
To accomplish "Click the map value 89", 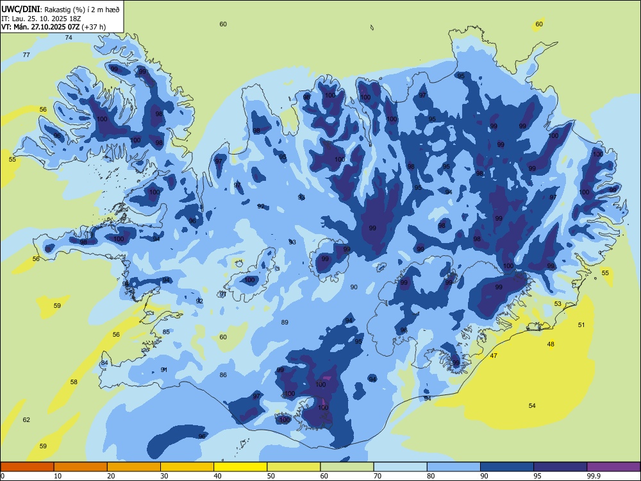I will click(x=285, y=323).
